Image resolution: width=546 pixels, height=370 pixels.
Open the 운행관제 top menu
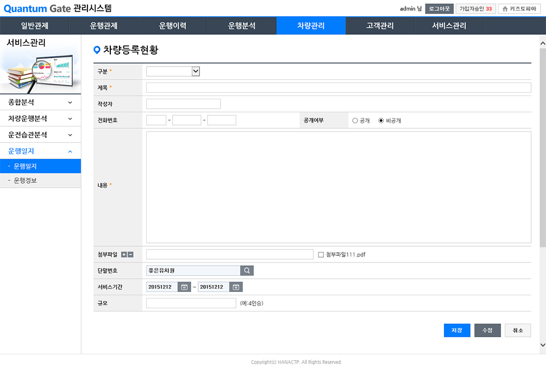pos(103,26)
